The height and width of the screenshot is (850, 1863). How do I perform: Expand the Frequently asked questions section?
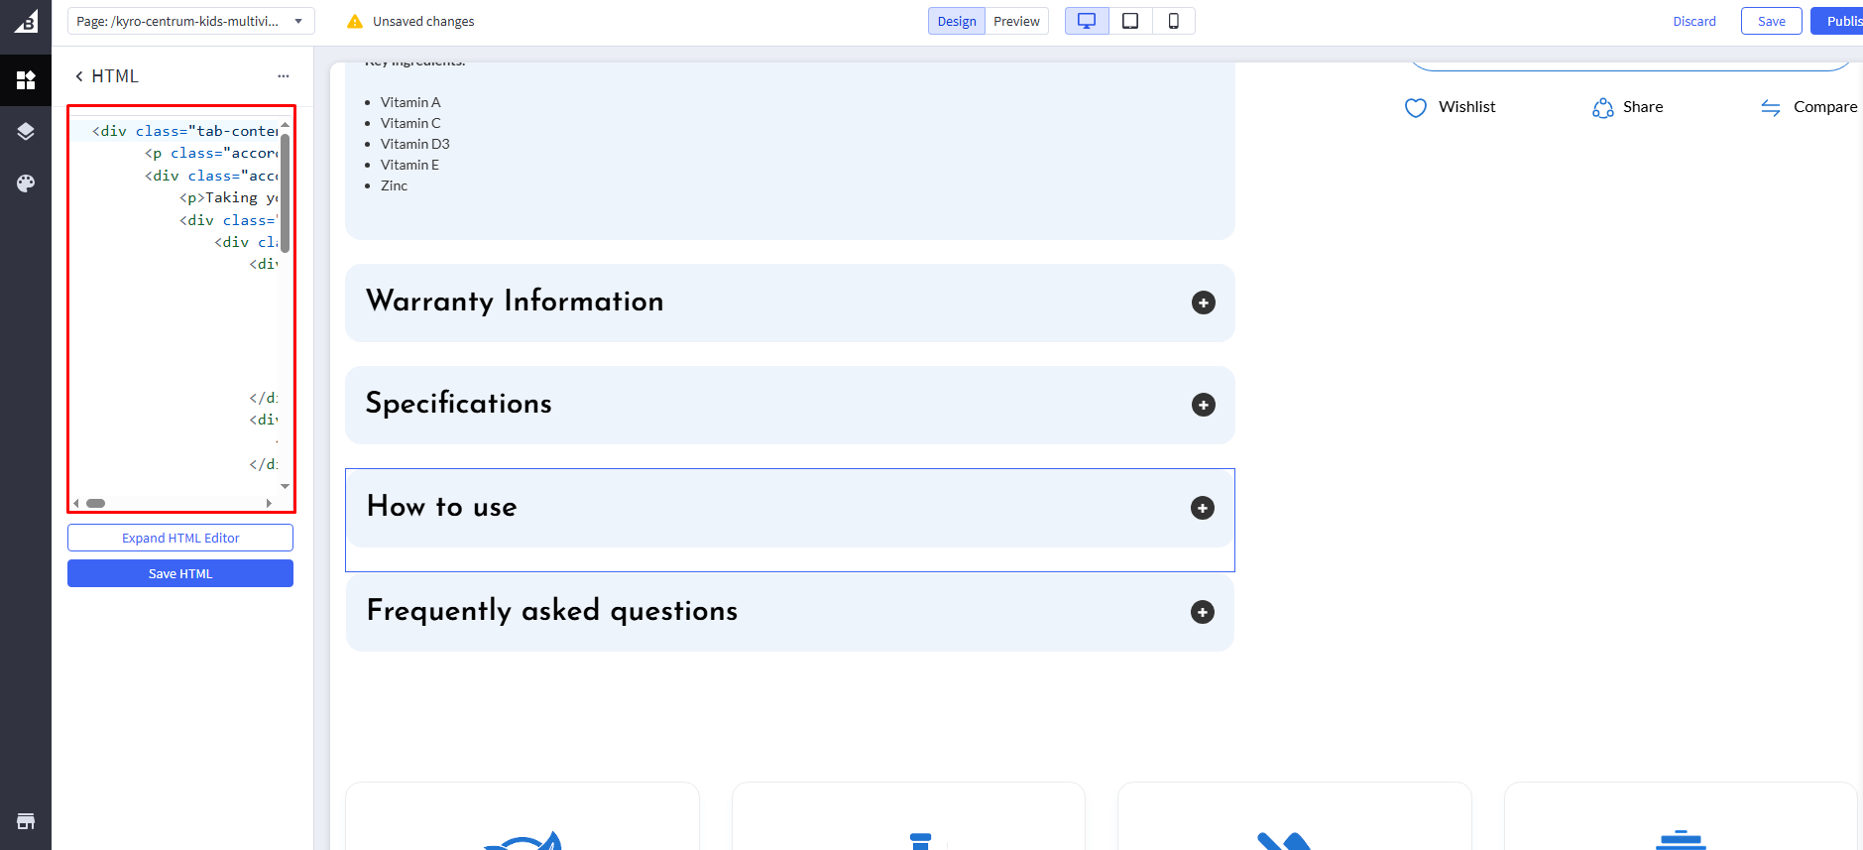coord(1202,612)
